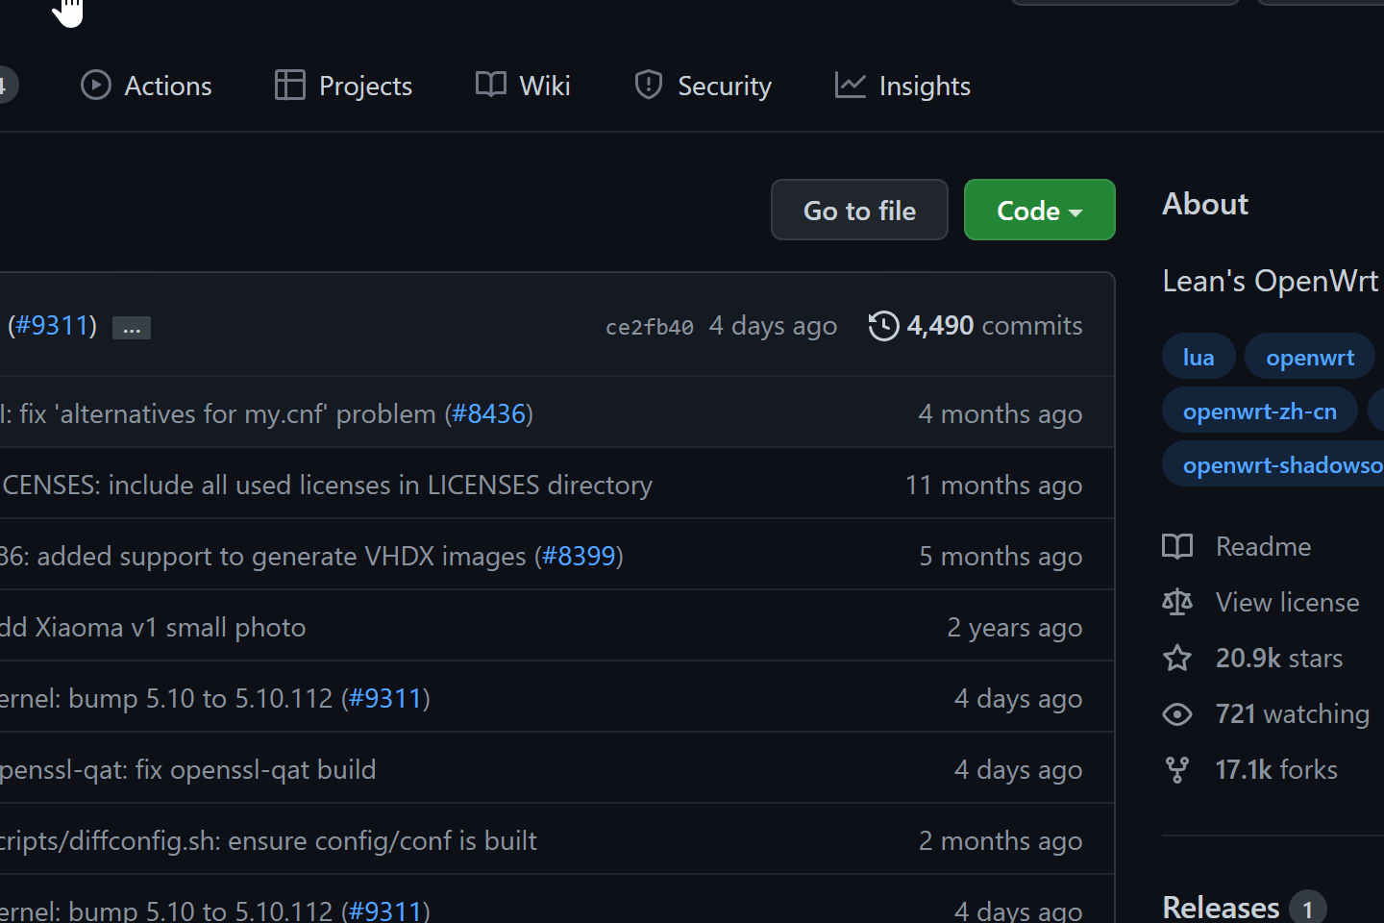Click the fork icon in About
This screenshot has height=923, width=1384.
pos(1177,770)
